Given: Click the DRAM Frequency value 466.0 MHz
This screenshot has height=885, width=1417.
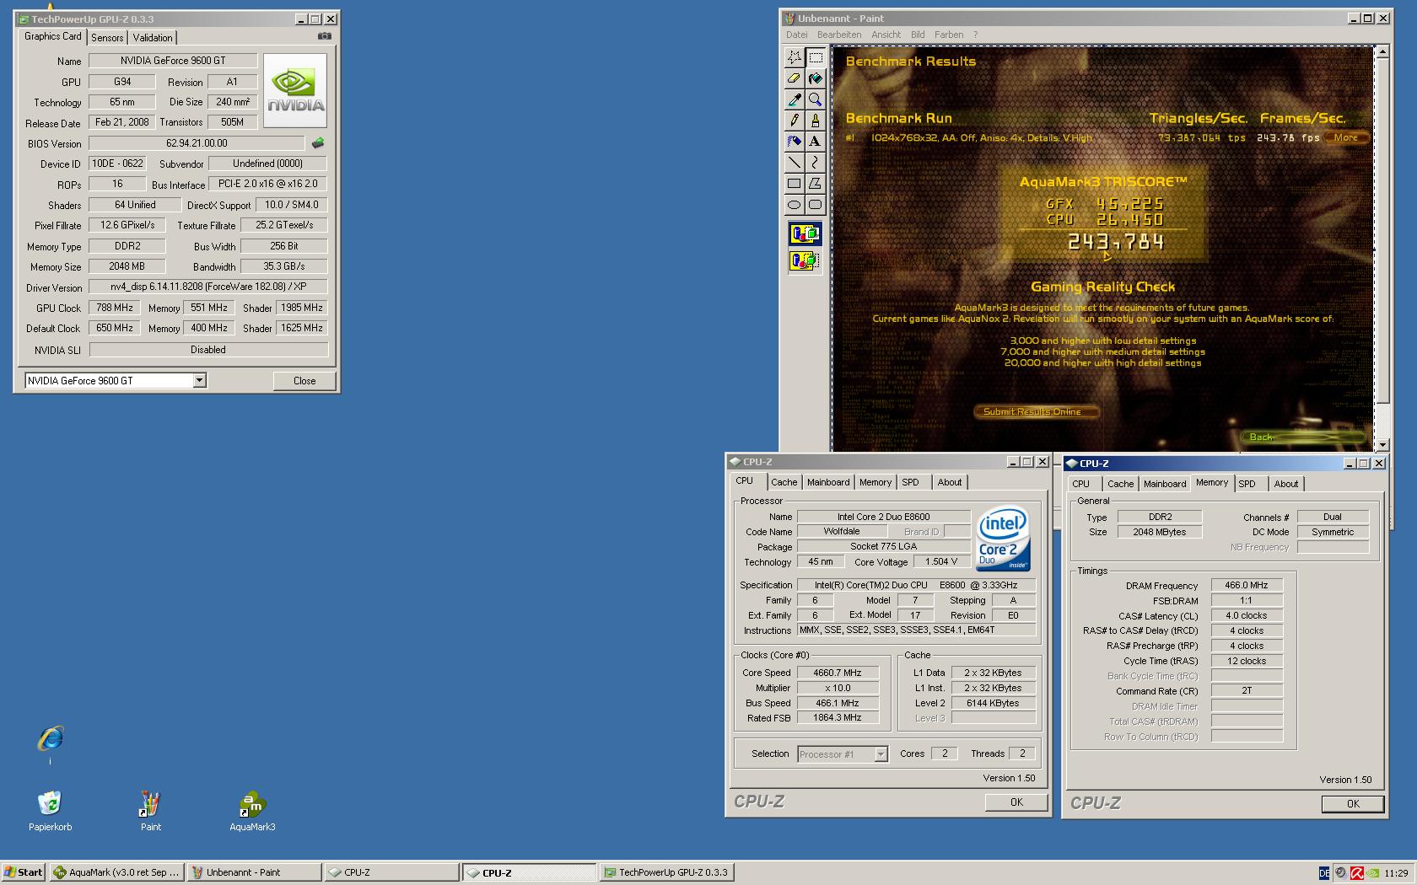Looking at the screenshot, I should point(1247,585).
